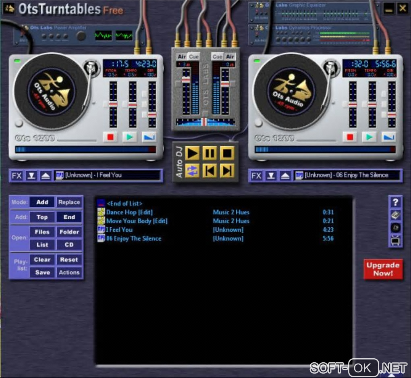This screenshot has height=378, width=411.
Task: Click right deck track progress bar
Action: pos(325,150)
